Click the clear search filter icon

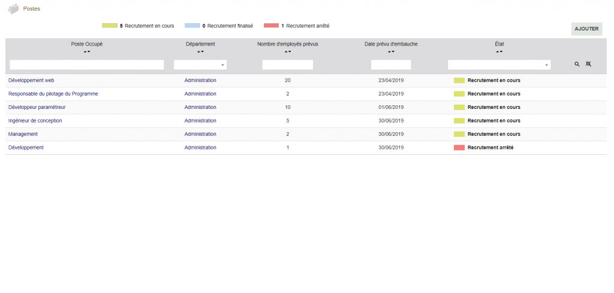coord(588,64)
